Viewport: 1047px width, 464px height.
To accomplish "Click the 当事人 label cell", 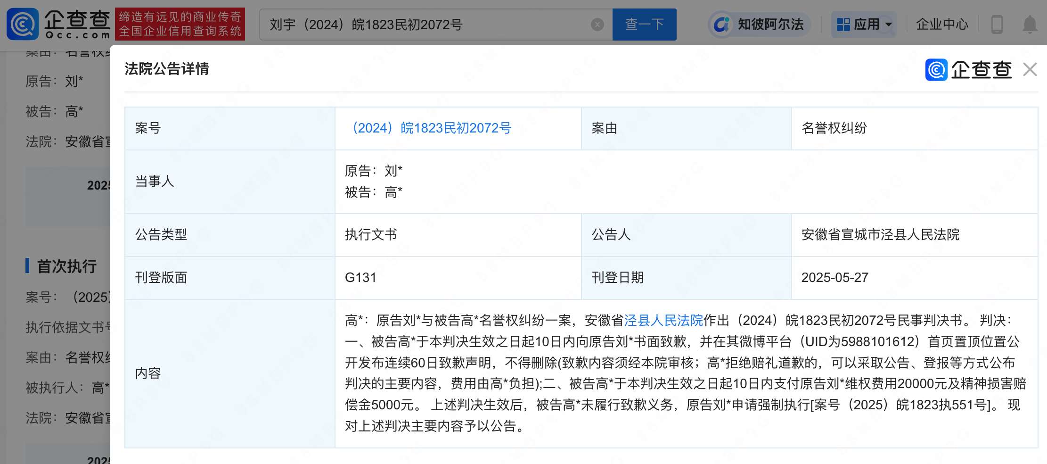I will (x=230, y=182).
